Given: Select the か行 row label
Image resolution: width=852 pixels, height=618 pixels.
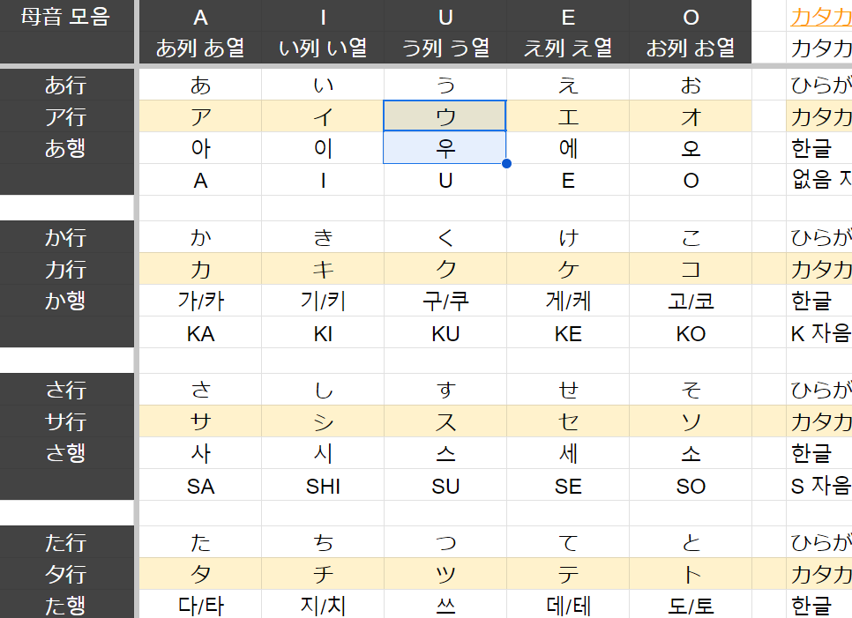Looking at the screenshot, I should tap(66, 237).
